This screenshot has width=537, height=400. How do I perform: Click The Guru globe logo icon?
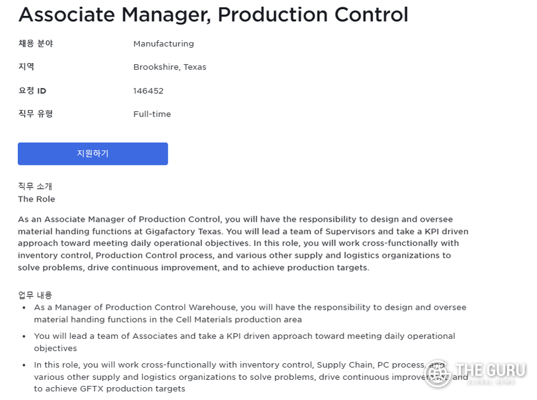pyautogui.click(x=438, y=374)
